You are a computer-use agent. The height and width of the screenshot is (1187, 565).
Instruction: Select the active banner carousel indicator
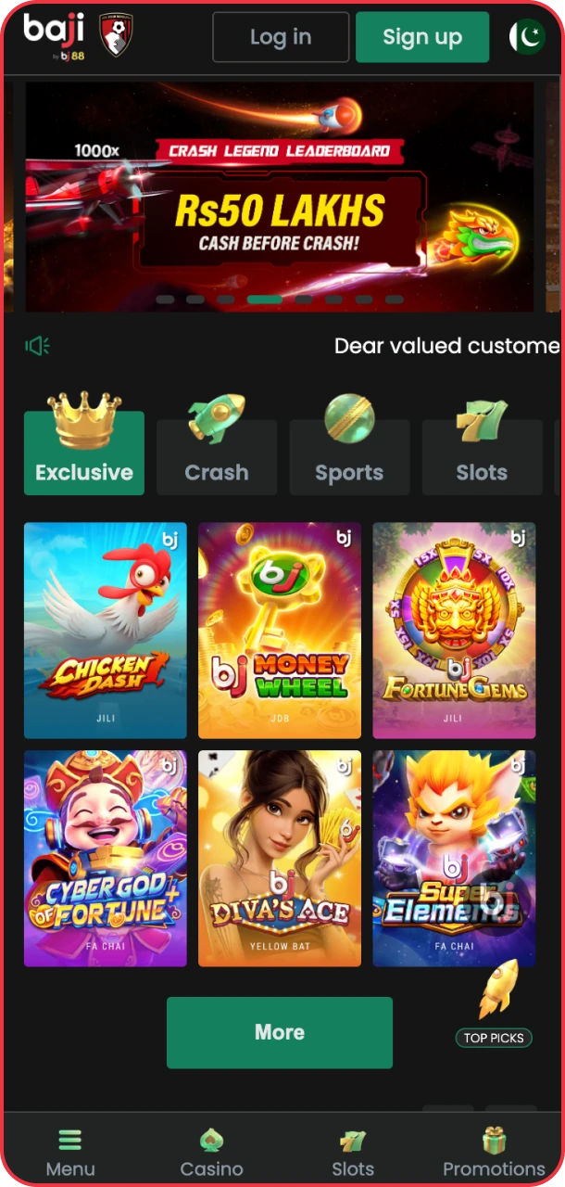coord(265,300)
